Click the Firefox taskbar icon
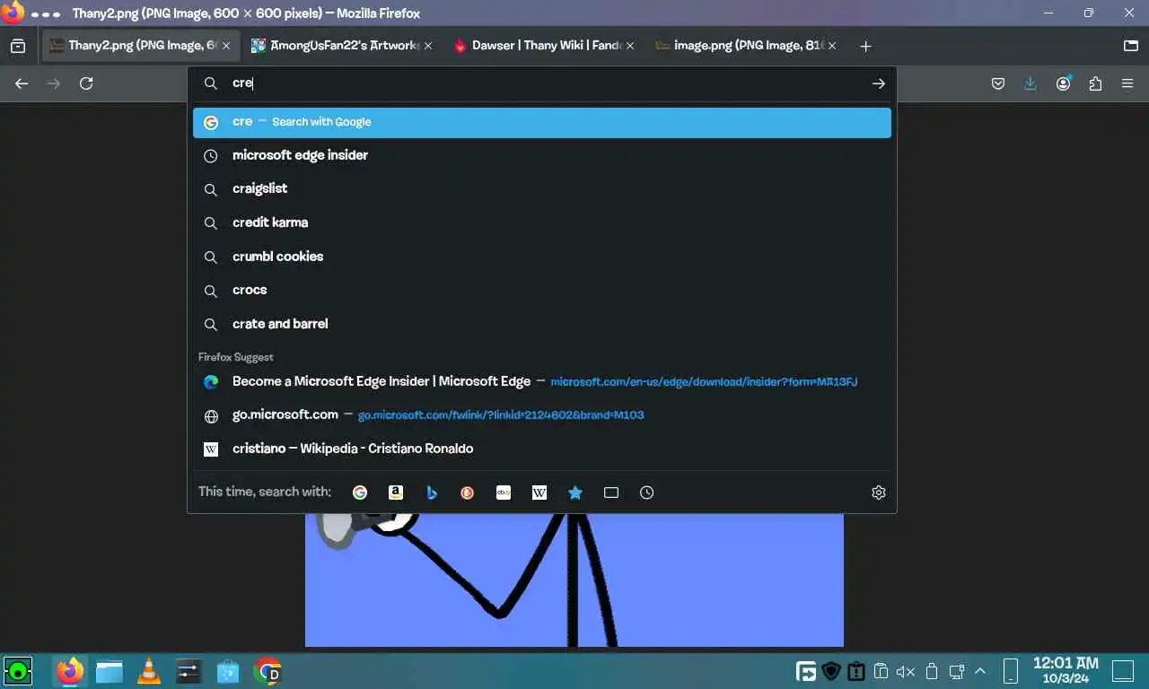Viewport: 1149px width, 689px height. [x=69, y=670]
